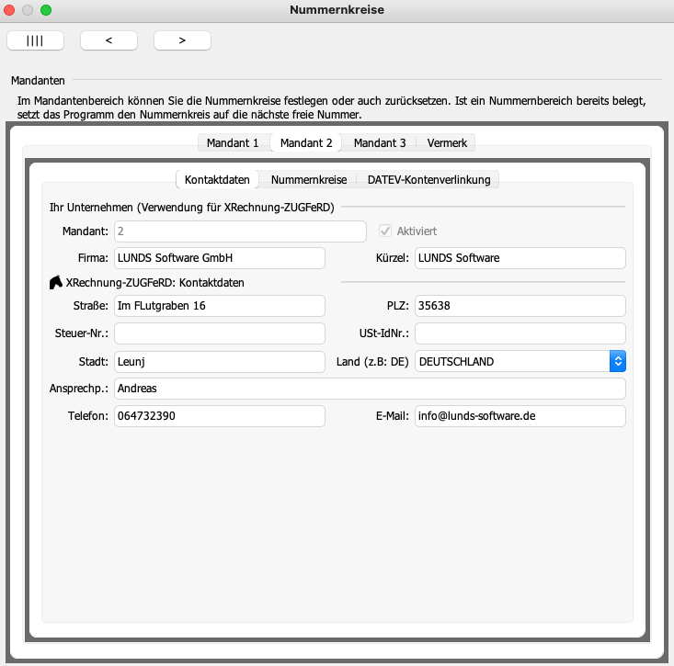The width and height of the screenshot is (674, 666).
Task: Go to the next record with >
Action: (182, 40)
